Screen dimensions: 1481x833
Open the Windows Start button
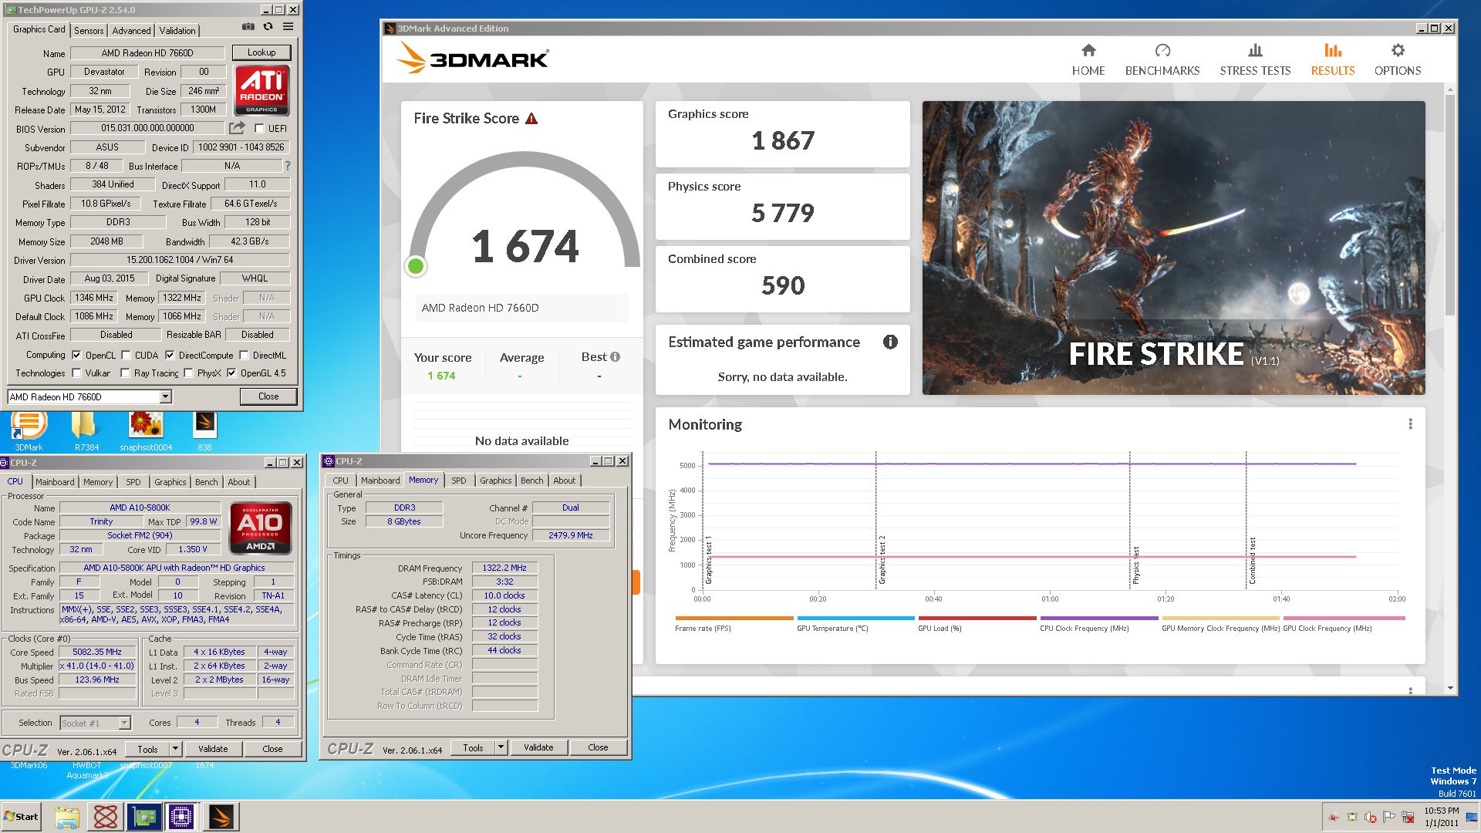click(x=21, y=817)
